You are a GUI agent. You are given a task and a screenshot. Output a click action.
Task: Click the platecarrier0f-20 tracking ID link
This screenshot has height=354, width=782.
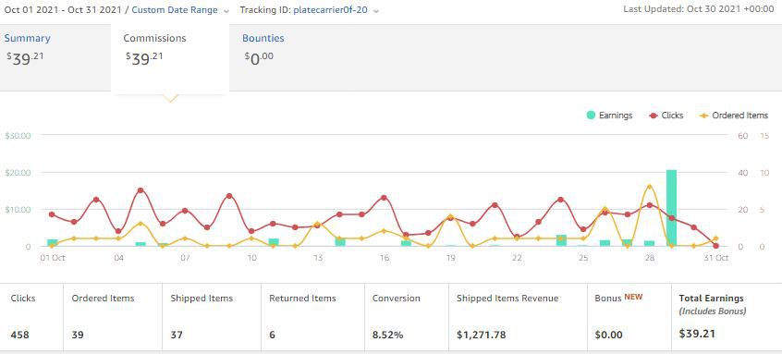click(x=331, y=9)
